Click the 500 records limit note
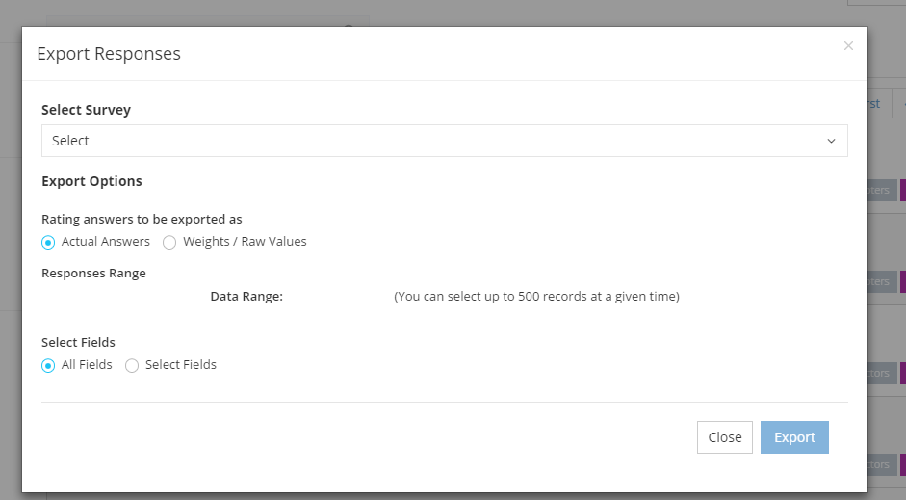906x500 pixels. 537,296
